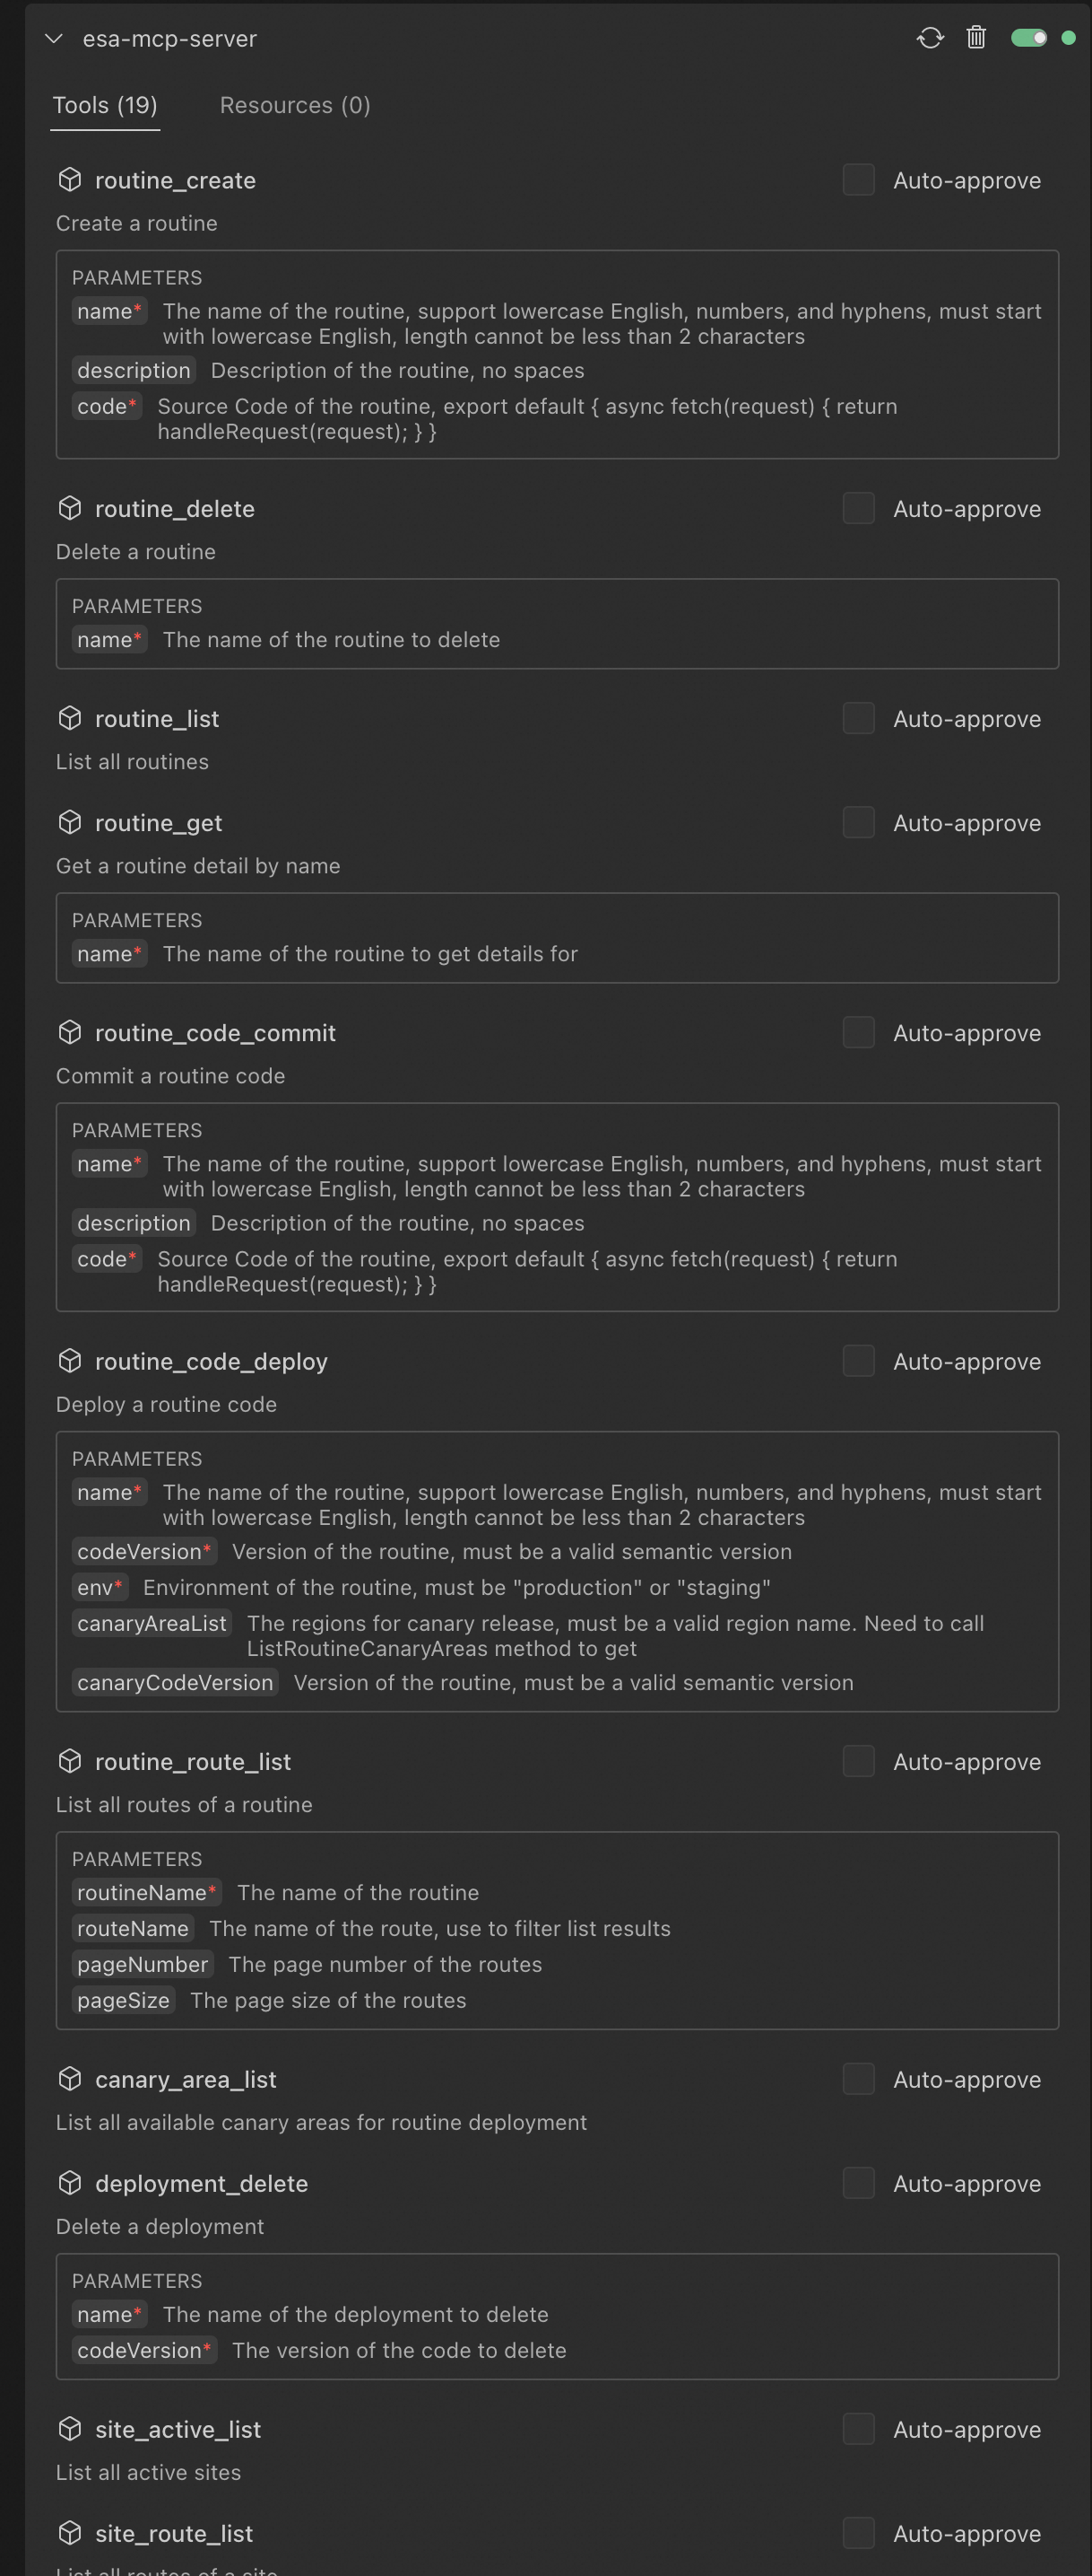Viewport: 1092px width, 2576px height.
Task: Tick the Auto-approve box for deployment_delete
Action: tap(858, 2183)
